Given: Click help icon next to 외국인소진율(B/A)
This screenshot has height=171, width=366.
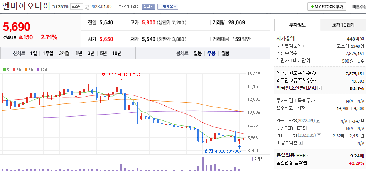Looking at the screenshot, I should 320,88.
